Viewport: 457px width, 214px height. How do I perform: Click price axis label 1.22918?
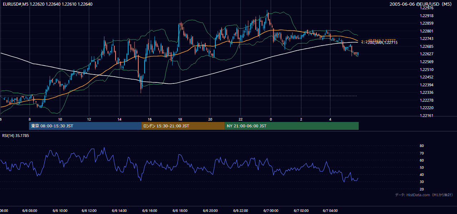coord(426,16)
